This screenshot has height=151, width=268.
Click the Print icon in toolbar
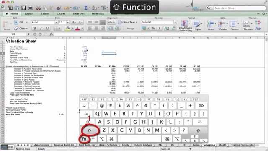[x=31, y=8]
